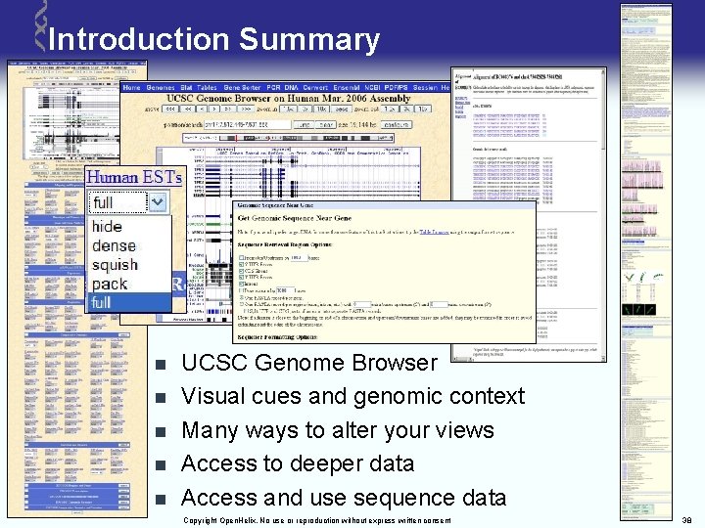Toggle the Promoter/Upstream checkbox
The image size is (705, 528).
[241, 258]
